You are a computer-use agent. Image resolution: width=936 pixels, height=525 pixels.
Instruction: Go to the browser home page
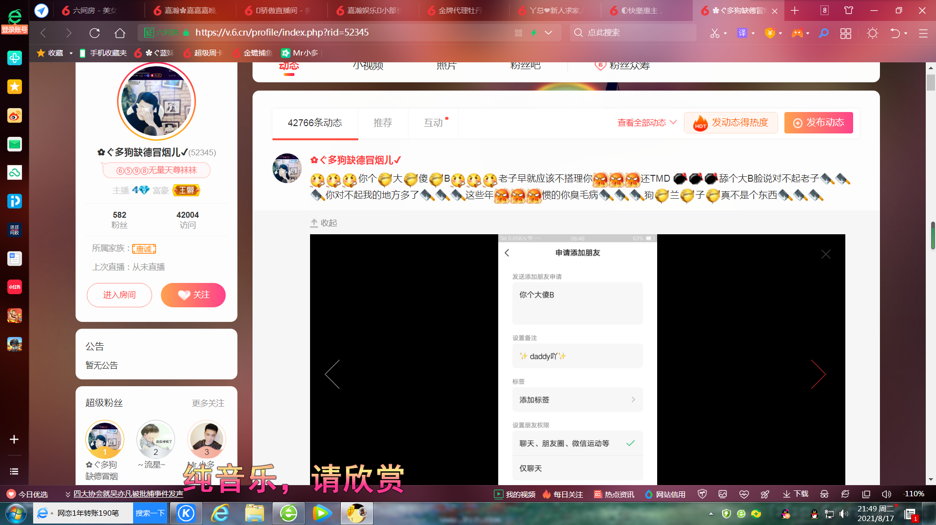click(x=120, y=33)
